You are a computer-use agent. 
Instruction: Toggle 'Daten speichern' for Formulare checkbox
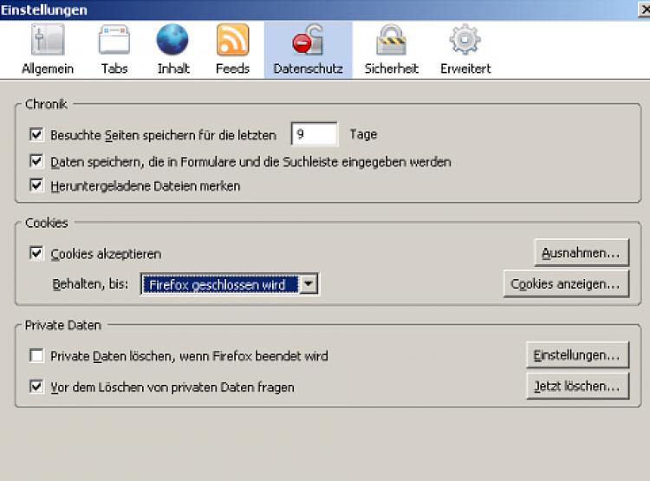36,161
